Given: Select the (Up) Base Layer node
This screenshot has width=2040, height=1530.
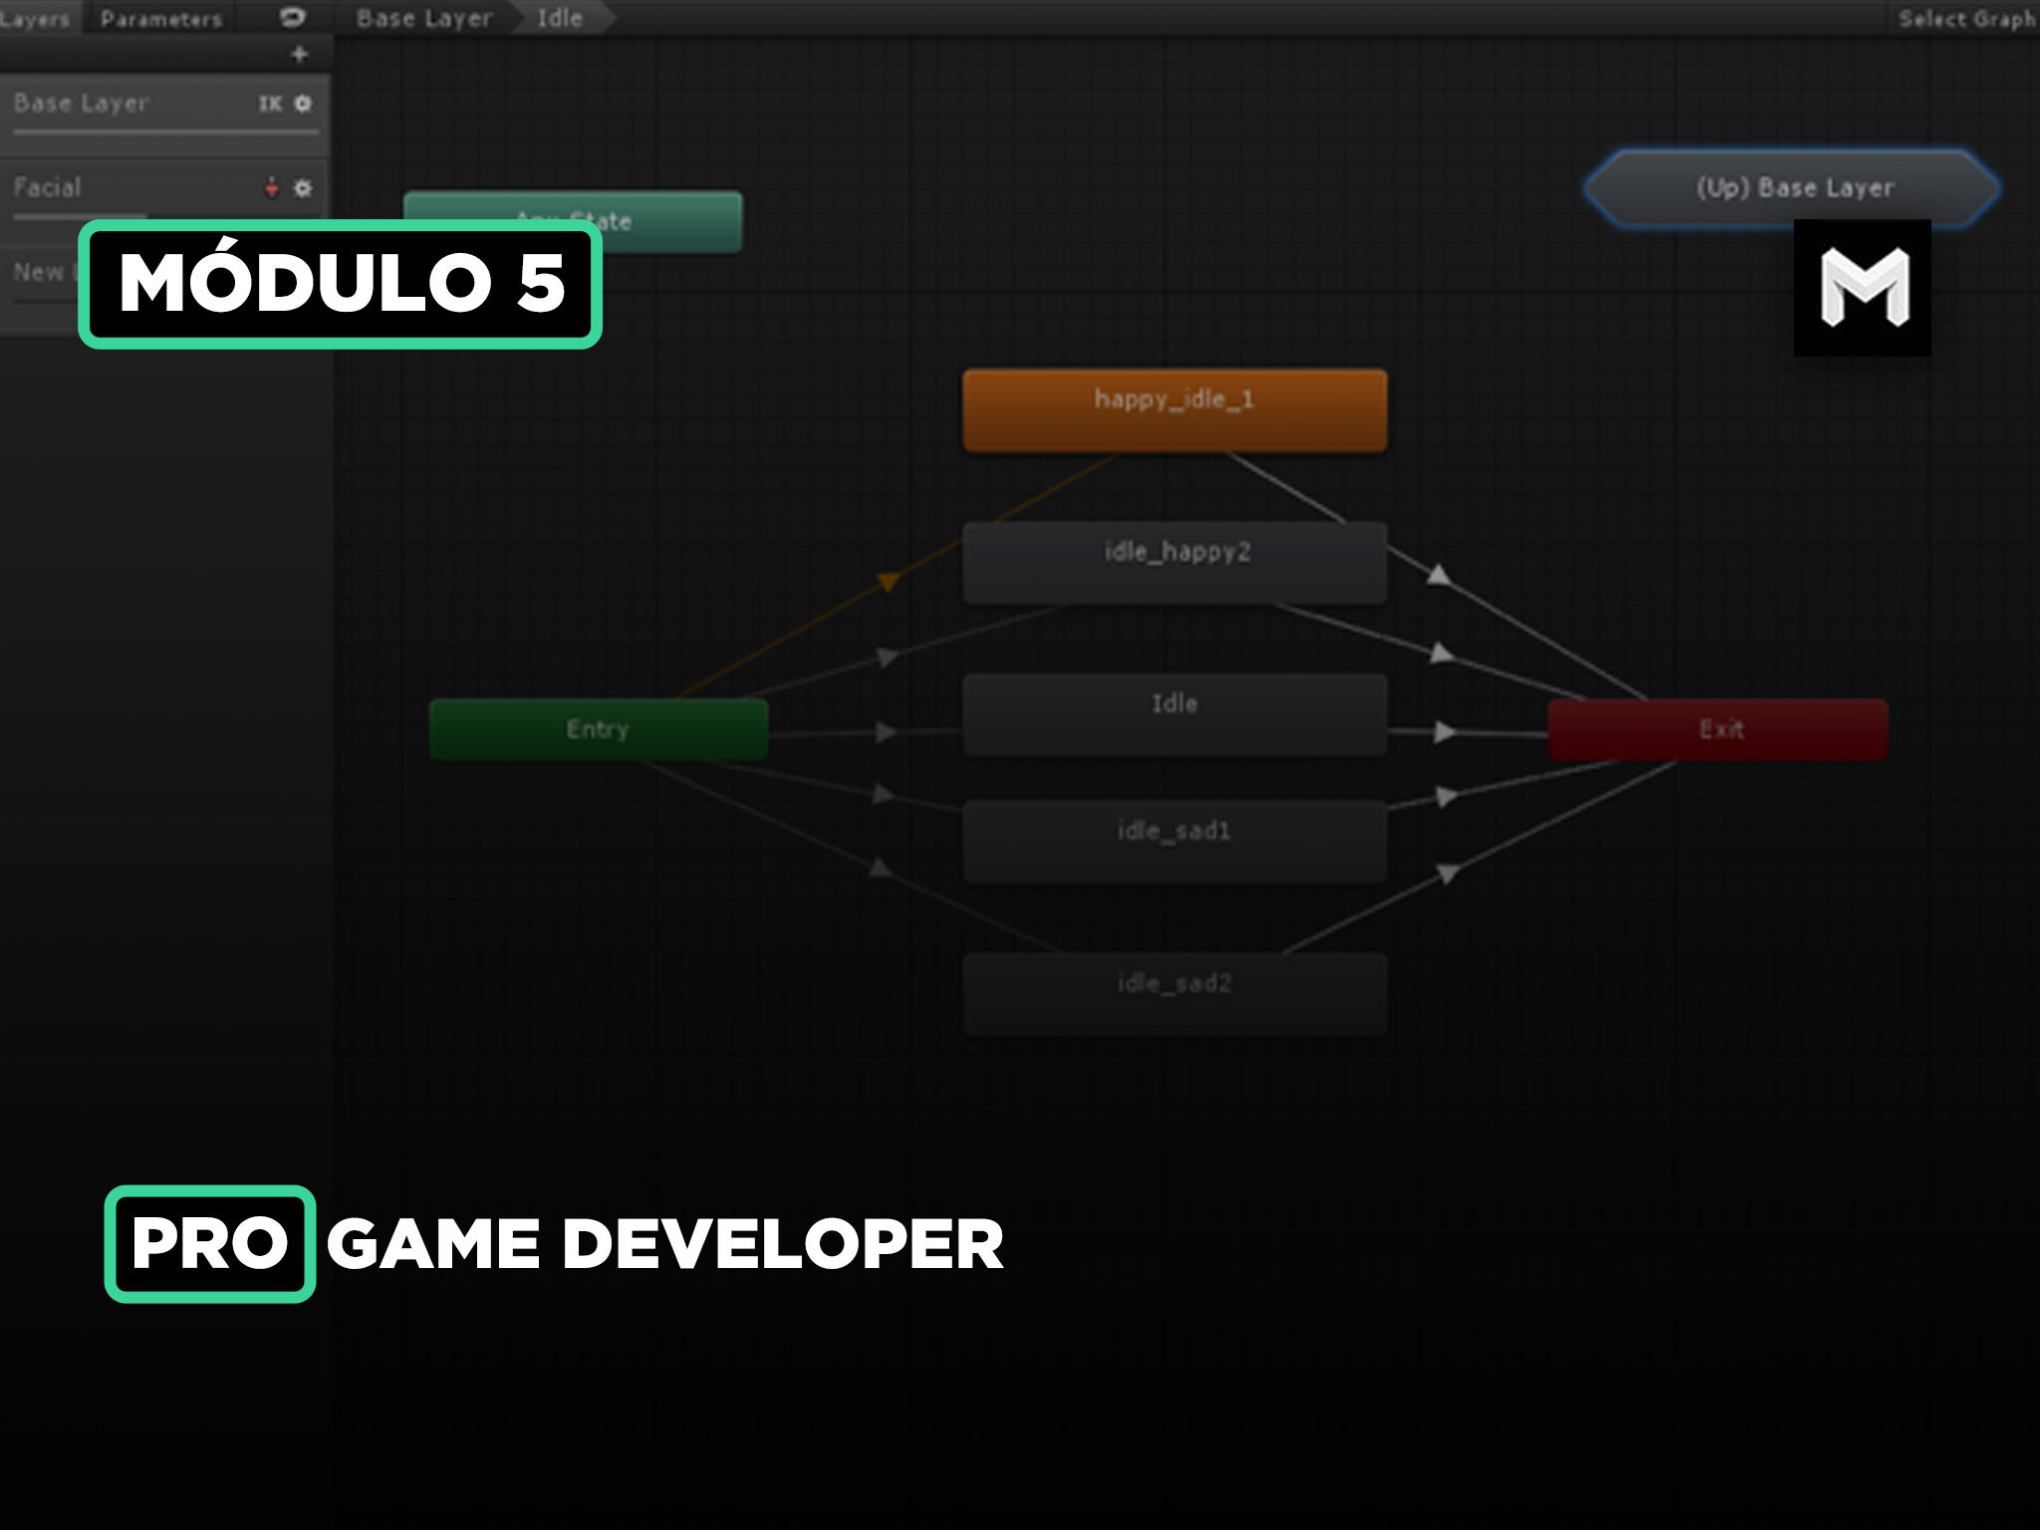Looking at the screenshot, I should click(1793, 188).
